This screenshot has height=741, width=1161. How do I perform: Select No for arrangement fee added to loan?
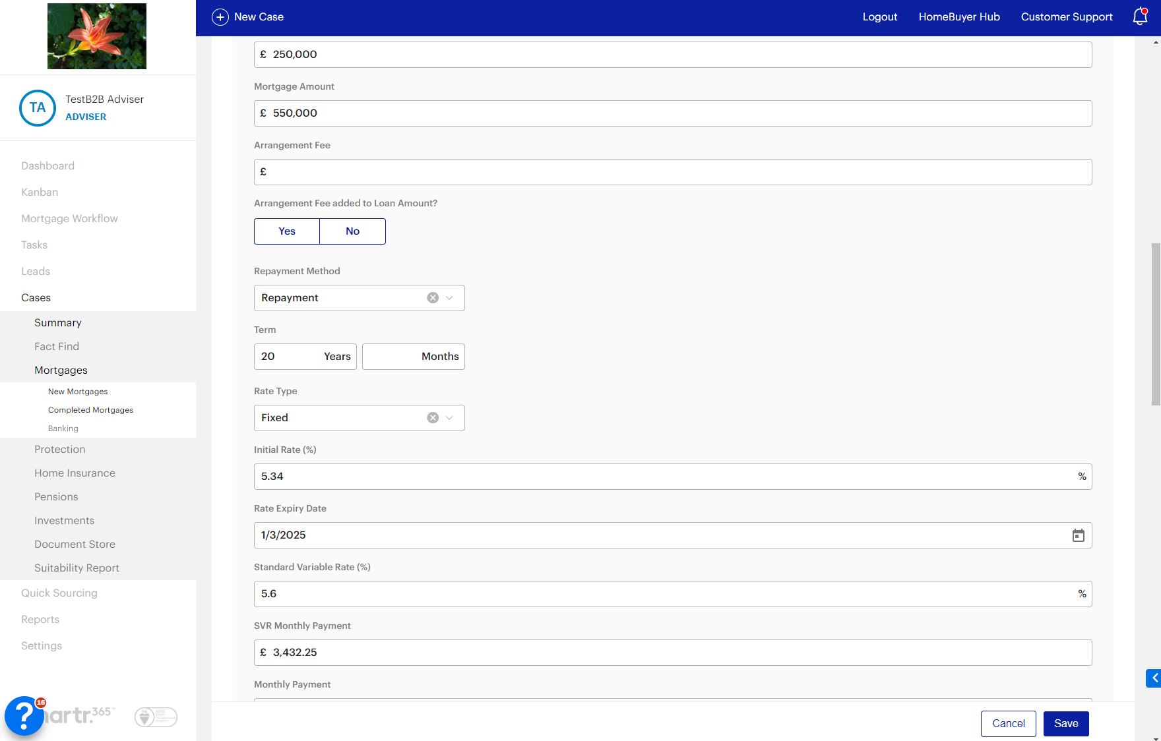pyautogui.click(x=353, y=231)
